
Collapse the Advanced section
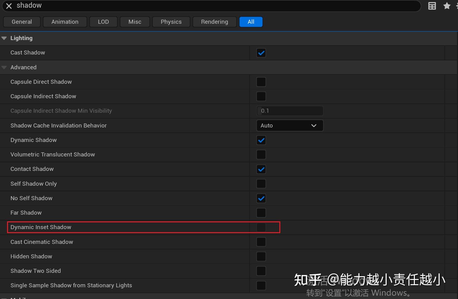[4, 67]
